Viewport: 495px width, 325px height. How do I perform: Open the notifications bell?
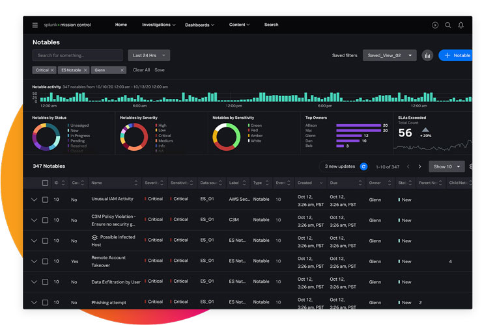coord(461,25)
